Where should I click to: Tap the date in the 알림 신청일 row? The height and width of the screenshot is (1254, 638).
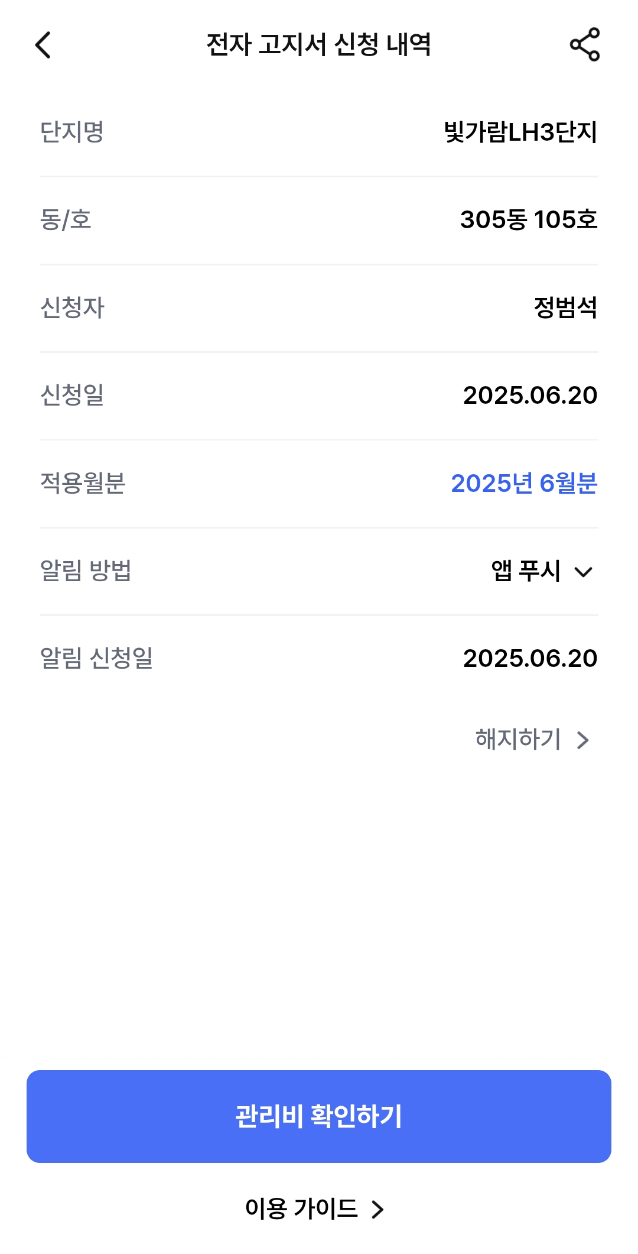(x=530, y=659)
